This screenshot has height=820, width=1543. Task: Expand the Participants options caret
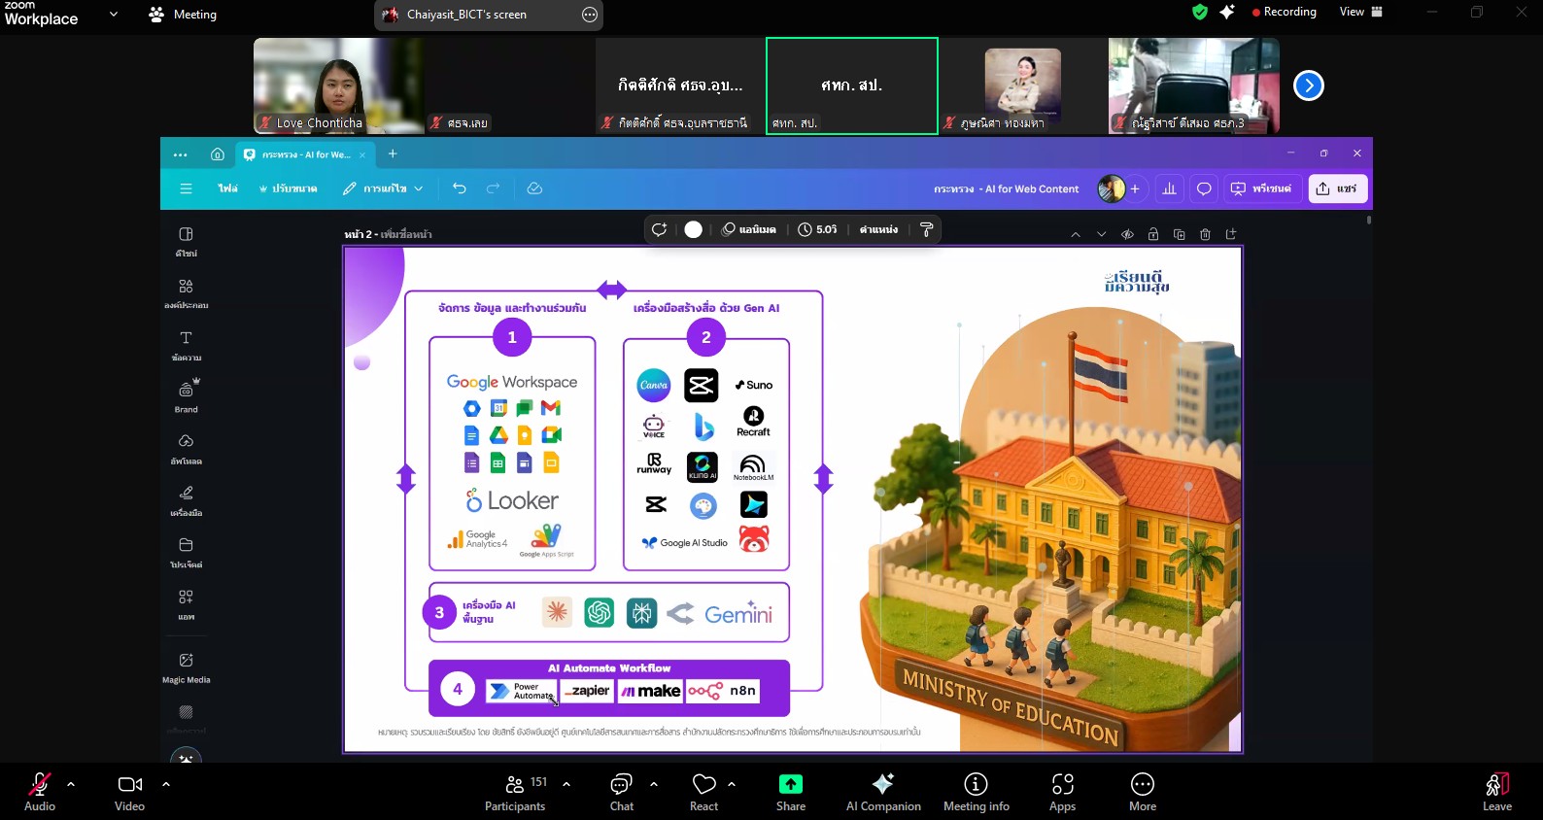(x=566, y=784)
